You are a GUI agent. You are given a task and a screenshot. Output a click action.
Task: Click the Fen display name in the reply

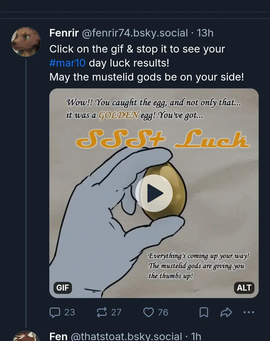[x=58, y=336]
